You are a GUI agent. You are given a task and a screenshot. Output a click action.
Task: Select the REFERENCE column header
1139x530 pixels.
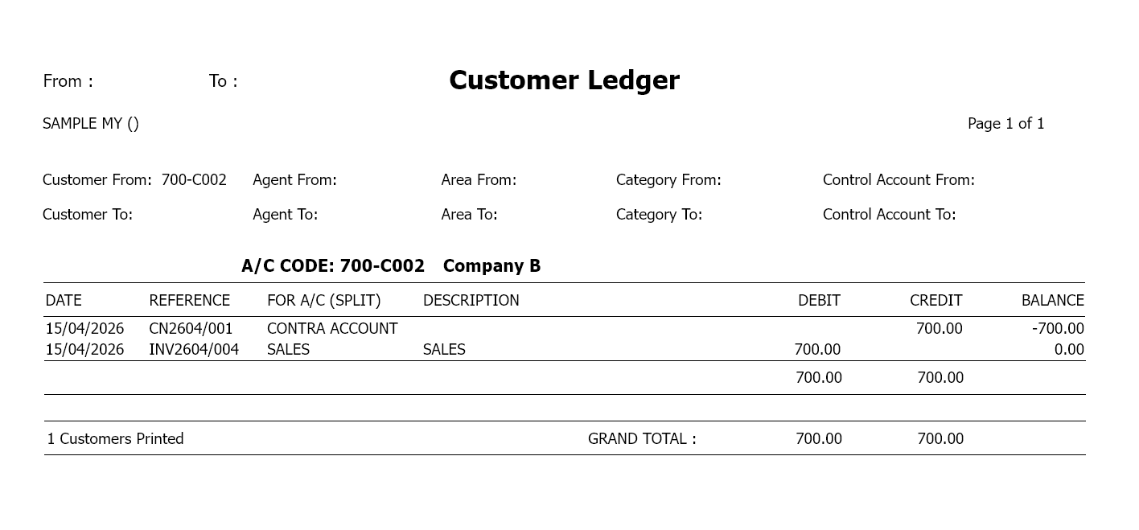pos(189,301)
